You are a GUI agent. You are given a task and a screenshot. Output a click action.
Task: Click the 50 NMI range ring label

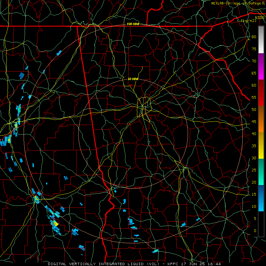click(x=133, y=79)
